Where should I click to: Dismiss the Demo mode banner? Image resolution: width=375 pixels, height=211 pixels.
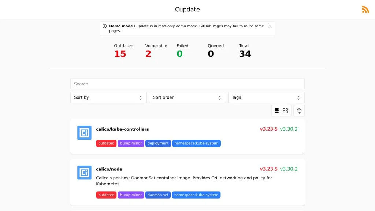[270, 26]
